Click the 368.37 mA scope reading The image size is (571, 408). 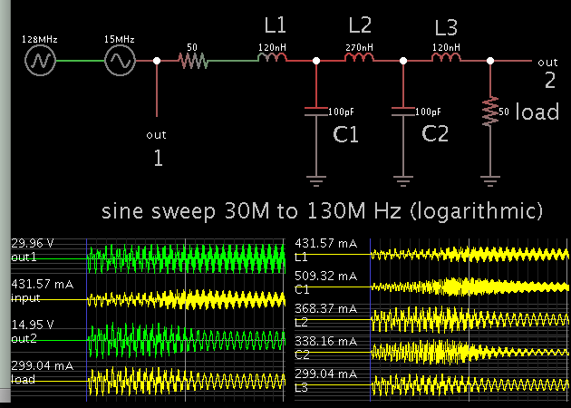point(326,309)
